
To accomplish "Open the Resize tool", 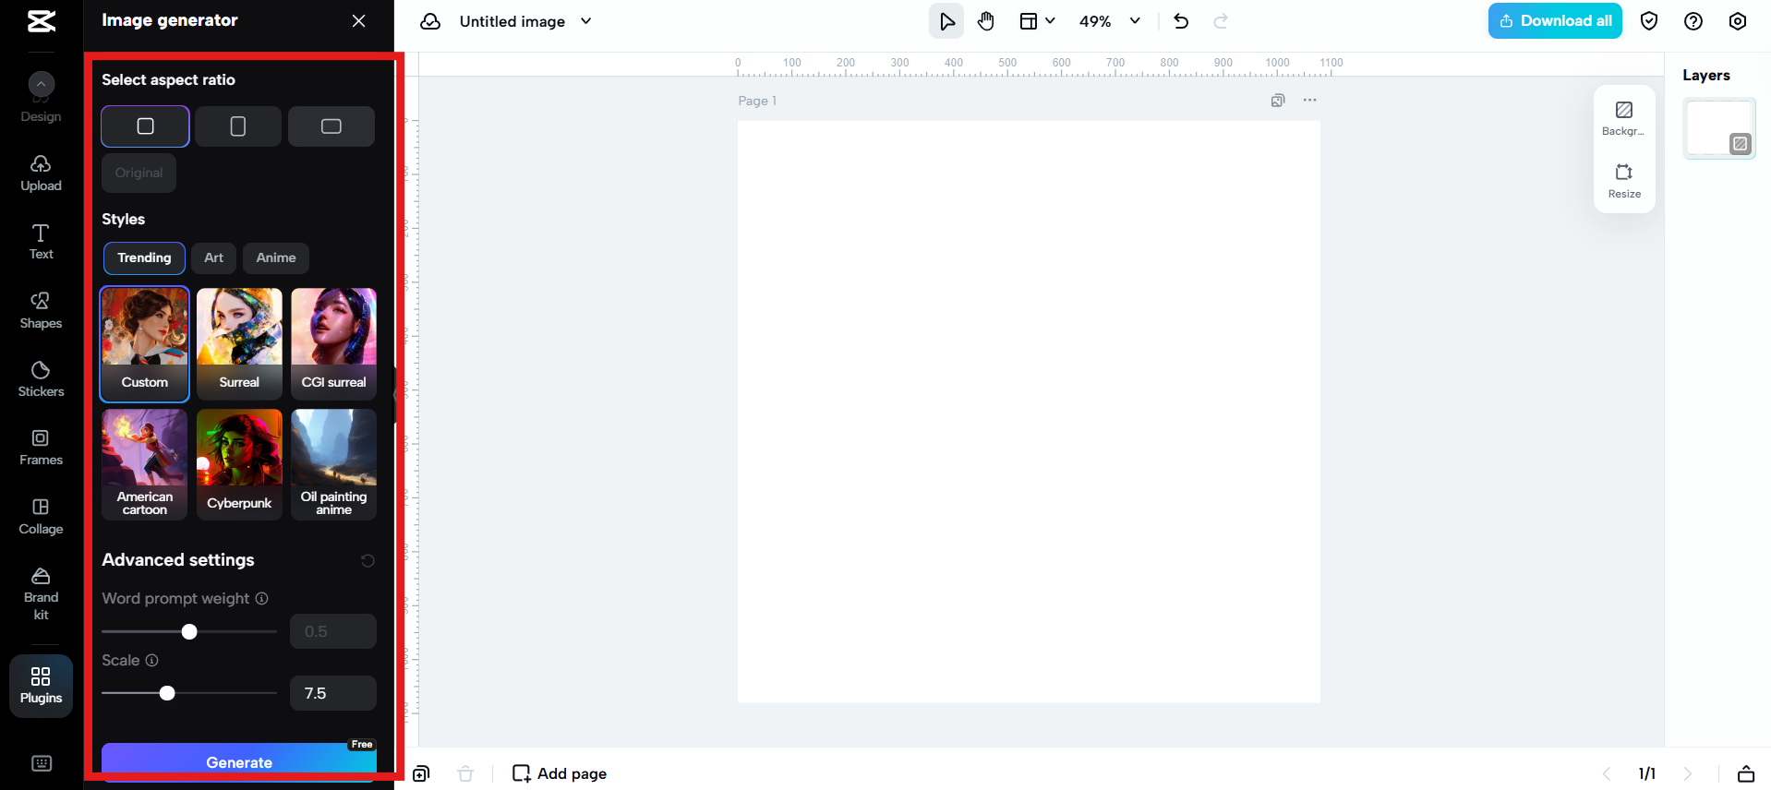I will pyautogui.click(x=1624, y=181).
